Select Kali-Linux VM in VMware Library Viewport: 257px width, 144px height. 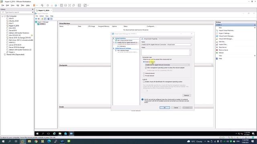coord(21,40)
